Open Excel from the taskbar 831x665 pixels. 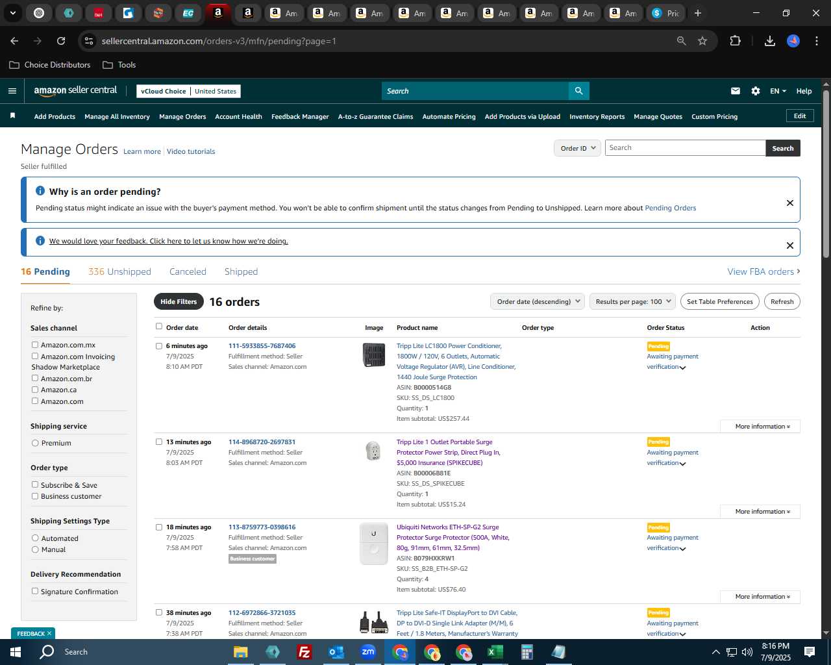pyautogui.click(x=495, y=652)
